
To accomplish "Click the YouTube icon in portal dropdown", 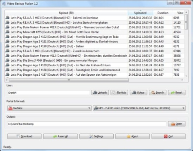I will 10,108.
